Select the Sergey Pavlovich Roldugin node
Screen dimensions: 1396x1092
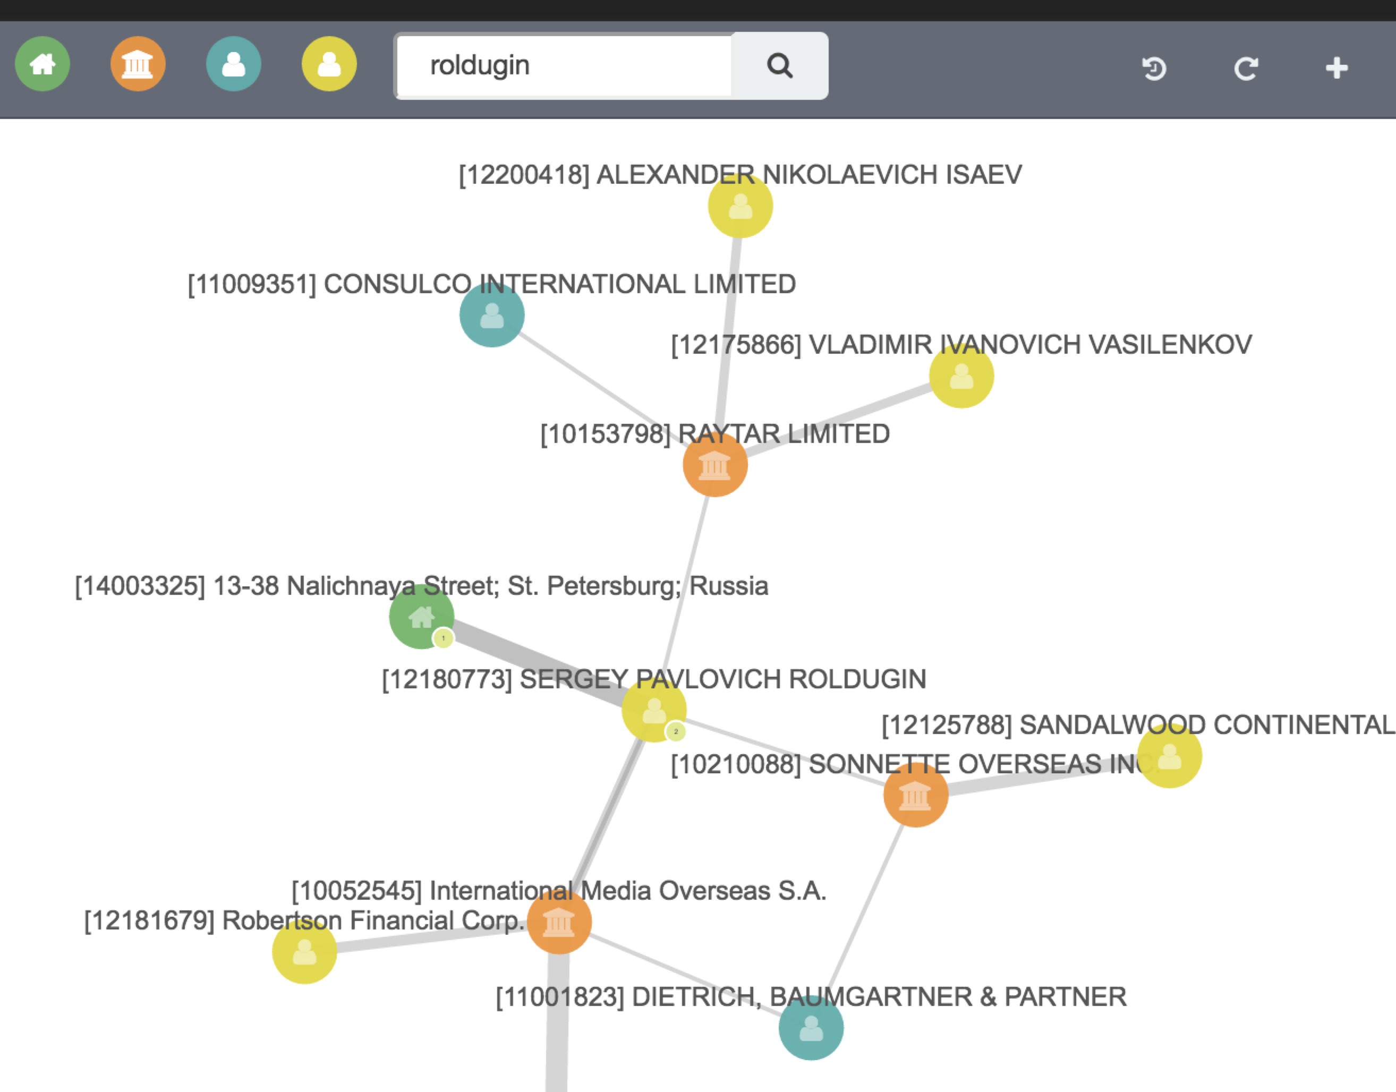654,710
